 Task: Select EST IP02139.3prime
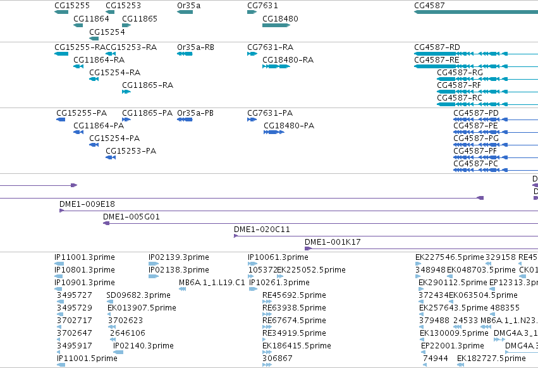click(x=154, y=264)
